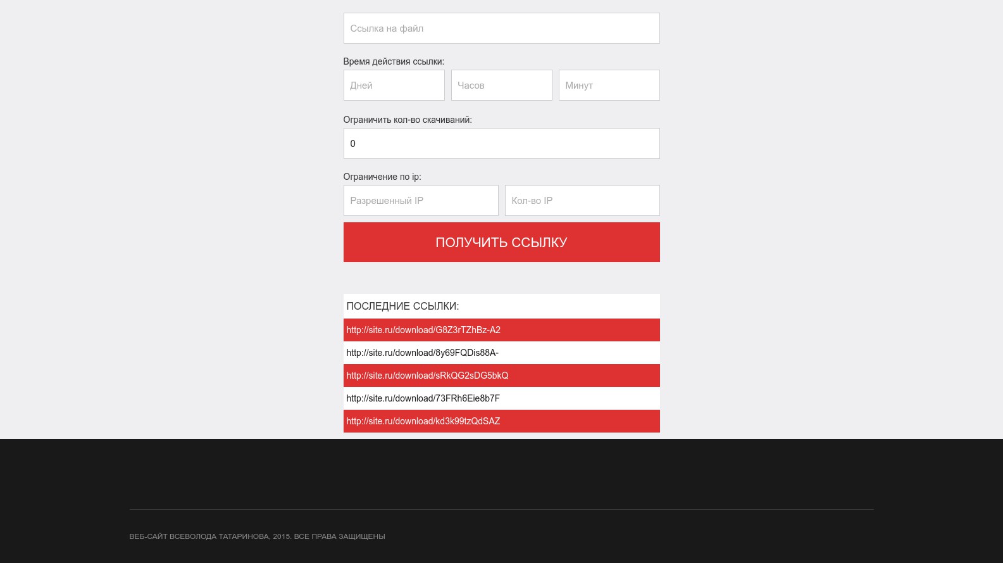
Task: Open link ending in sRkQG2sDG5bkQ
Action: click(x=427, y=376)
